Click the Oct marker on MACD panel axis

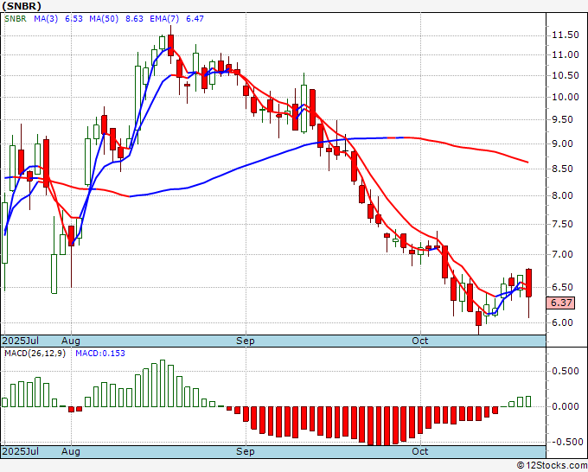(420, 452)
